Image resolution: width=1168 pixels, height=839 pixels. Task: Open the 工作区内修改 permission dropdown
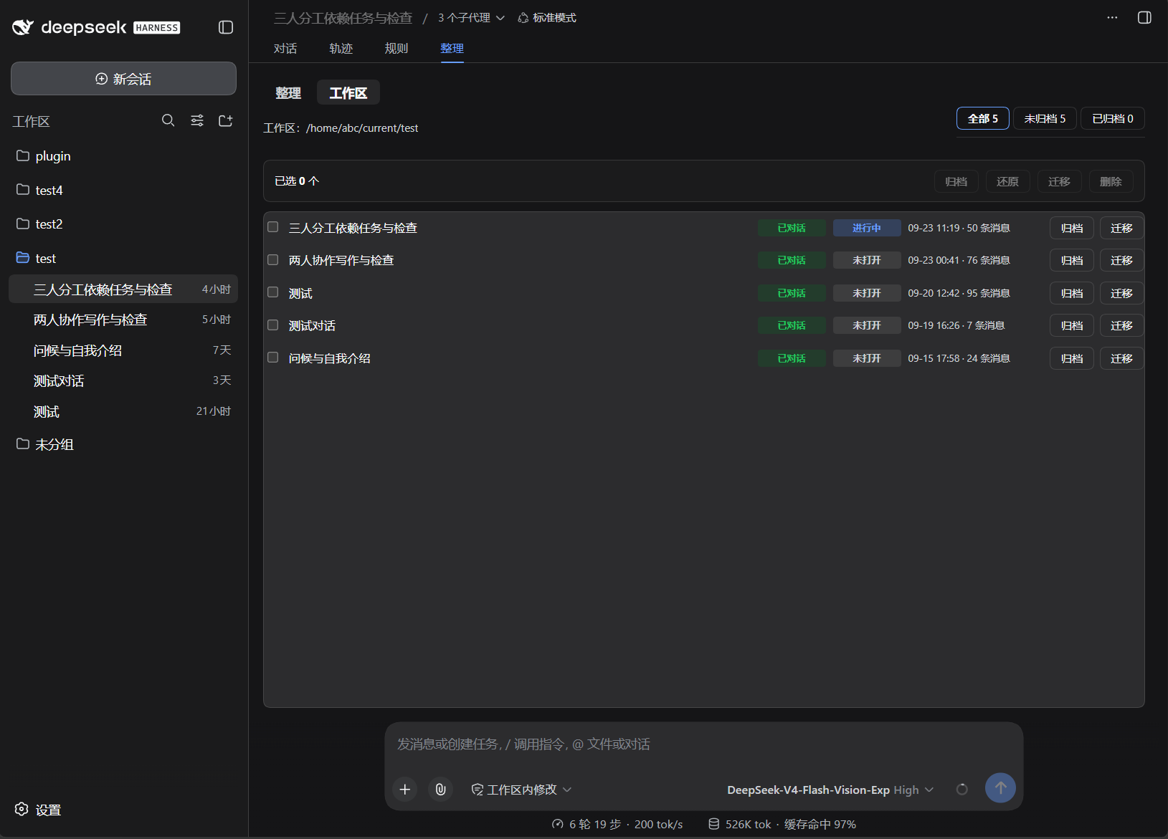521,789
